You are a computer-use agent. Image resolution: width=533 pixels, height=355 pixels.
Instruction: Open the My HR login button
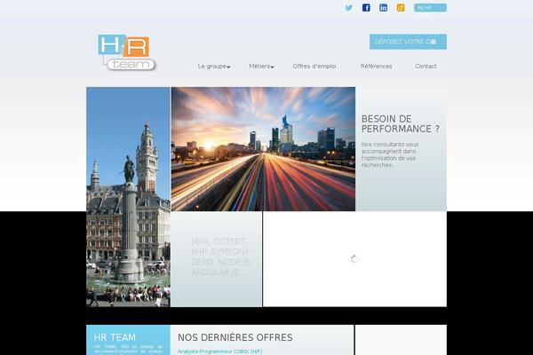click(x=430, y=8)
